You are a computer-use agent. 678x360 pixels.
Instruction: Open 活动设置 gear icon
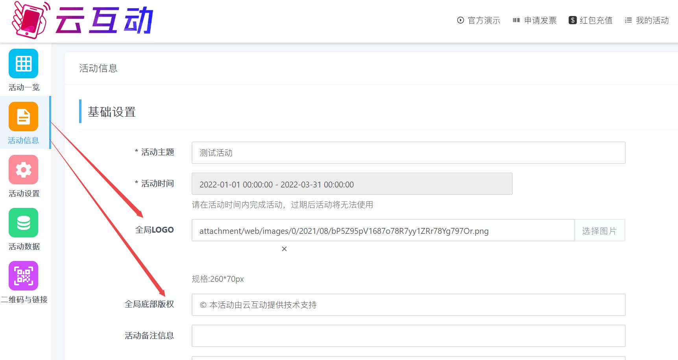24,170
